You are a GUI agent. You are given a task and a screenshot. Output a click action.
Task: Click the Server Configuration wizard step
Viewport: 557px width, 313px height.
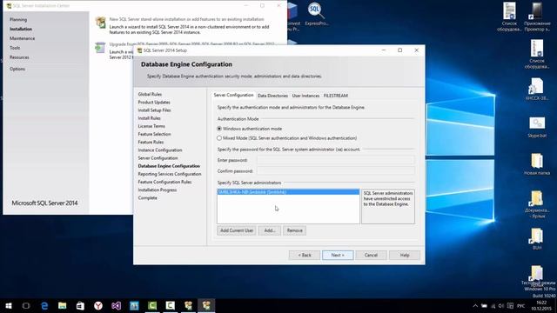(x=158, y=158)
